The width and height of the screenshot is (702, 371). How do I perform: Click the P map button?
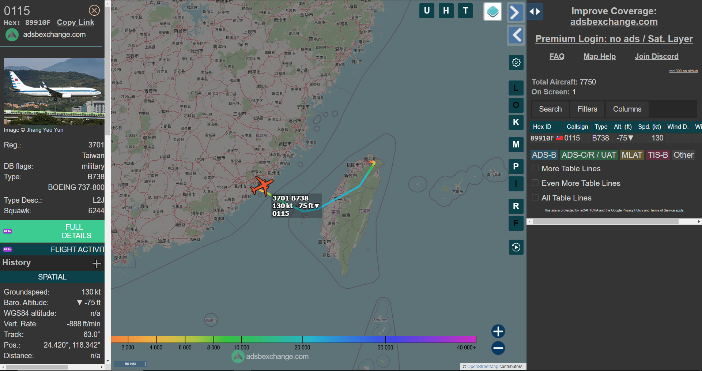tap(516, 166)
